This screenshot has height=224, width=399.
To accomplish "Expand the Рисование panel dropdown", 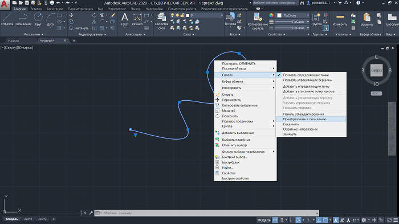I will click(34, 34).
